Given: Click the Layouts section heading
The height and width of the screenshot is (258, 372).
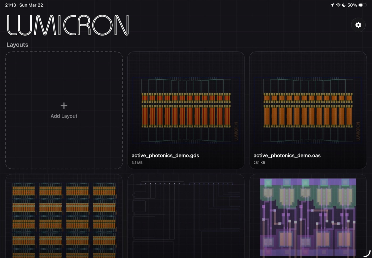Looking at the screenshot, I should click(x=17, y=45).
